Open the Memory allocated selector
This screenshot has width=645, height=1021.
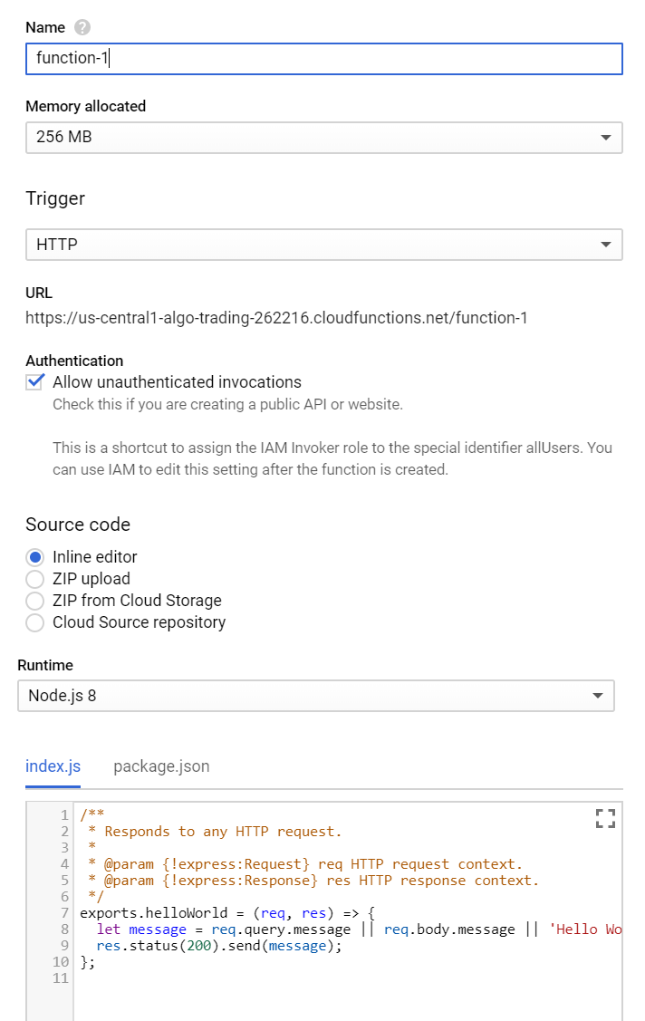click(x=323, y=137)
